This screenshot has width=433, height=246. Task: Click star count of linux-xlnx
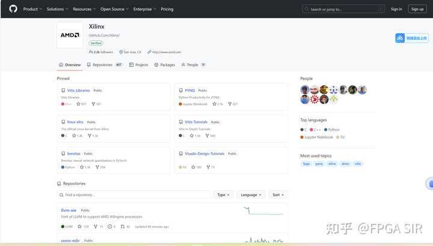click(78, 135)
